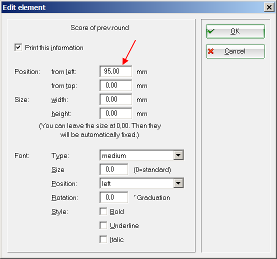This screenshot has width=277, height=259.
Task: Select the medium font type combo box
Action: (141, 155)
